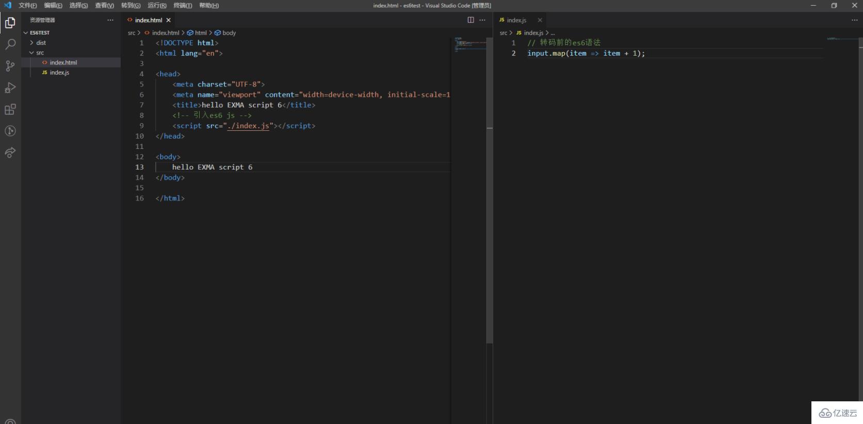Image resolution: width=863 pixels, height=424 pixels.
Task: Click index.html breadcrumb in left editor
Action: point(166,32)
